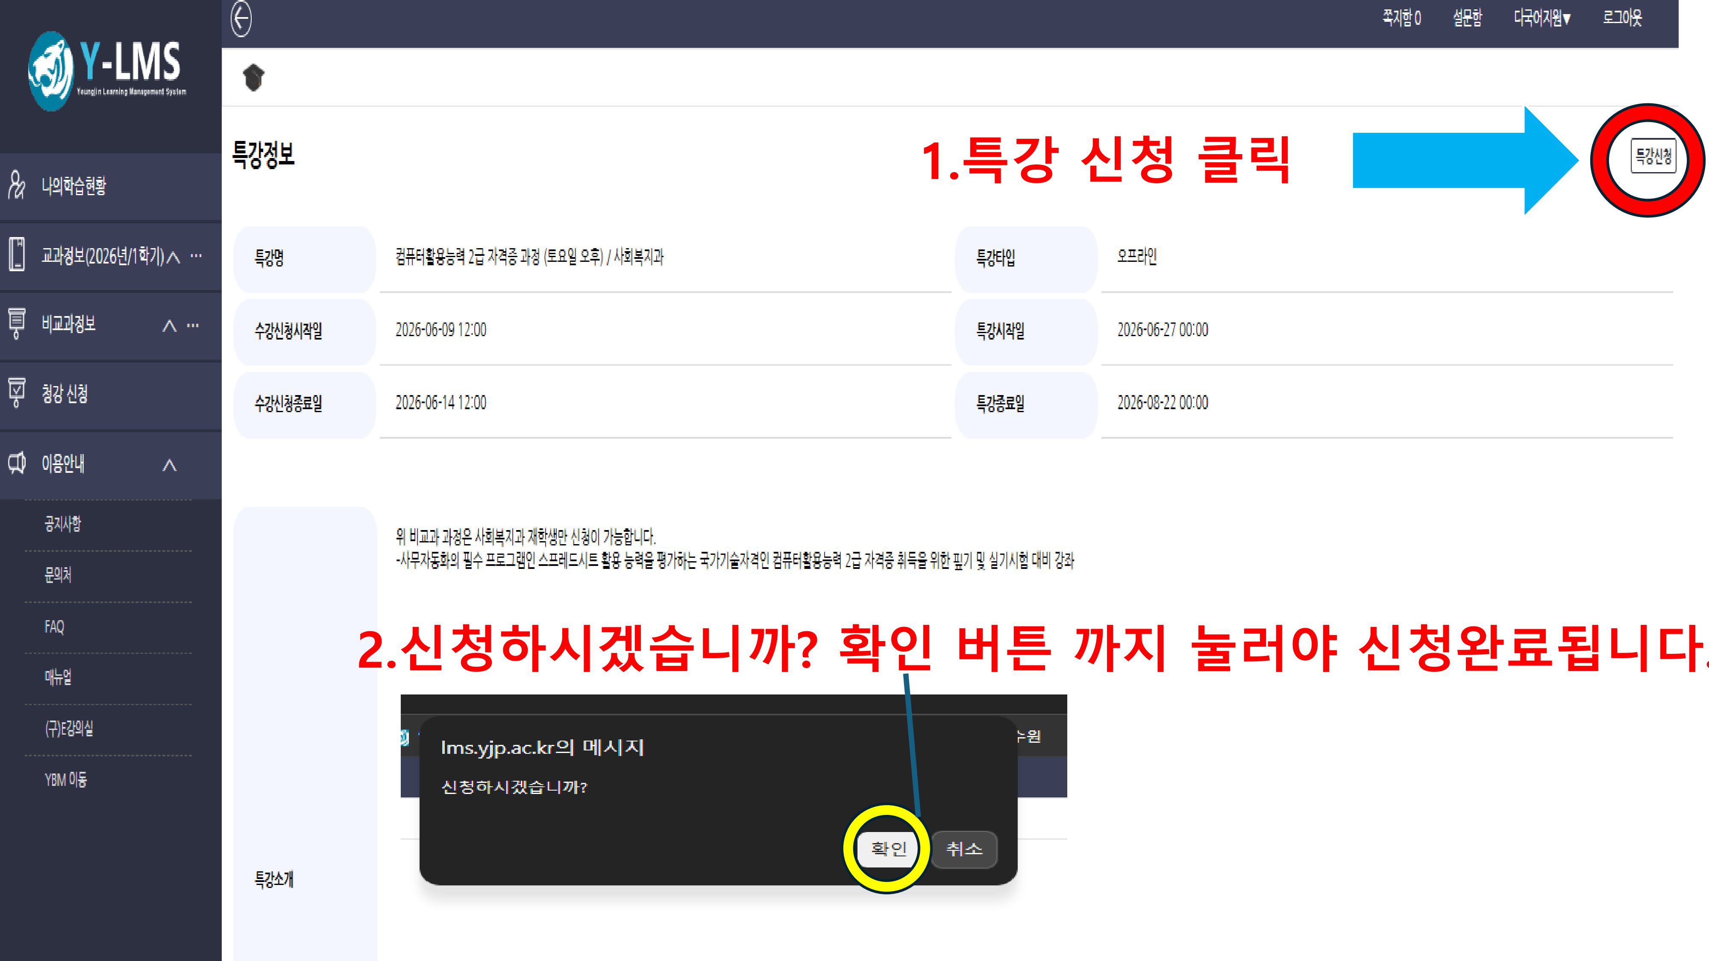Click the 비교과정보 ellipsis more options

[x=193, y=325]
